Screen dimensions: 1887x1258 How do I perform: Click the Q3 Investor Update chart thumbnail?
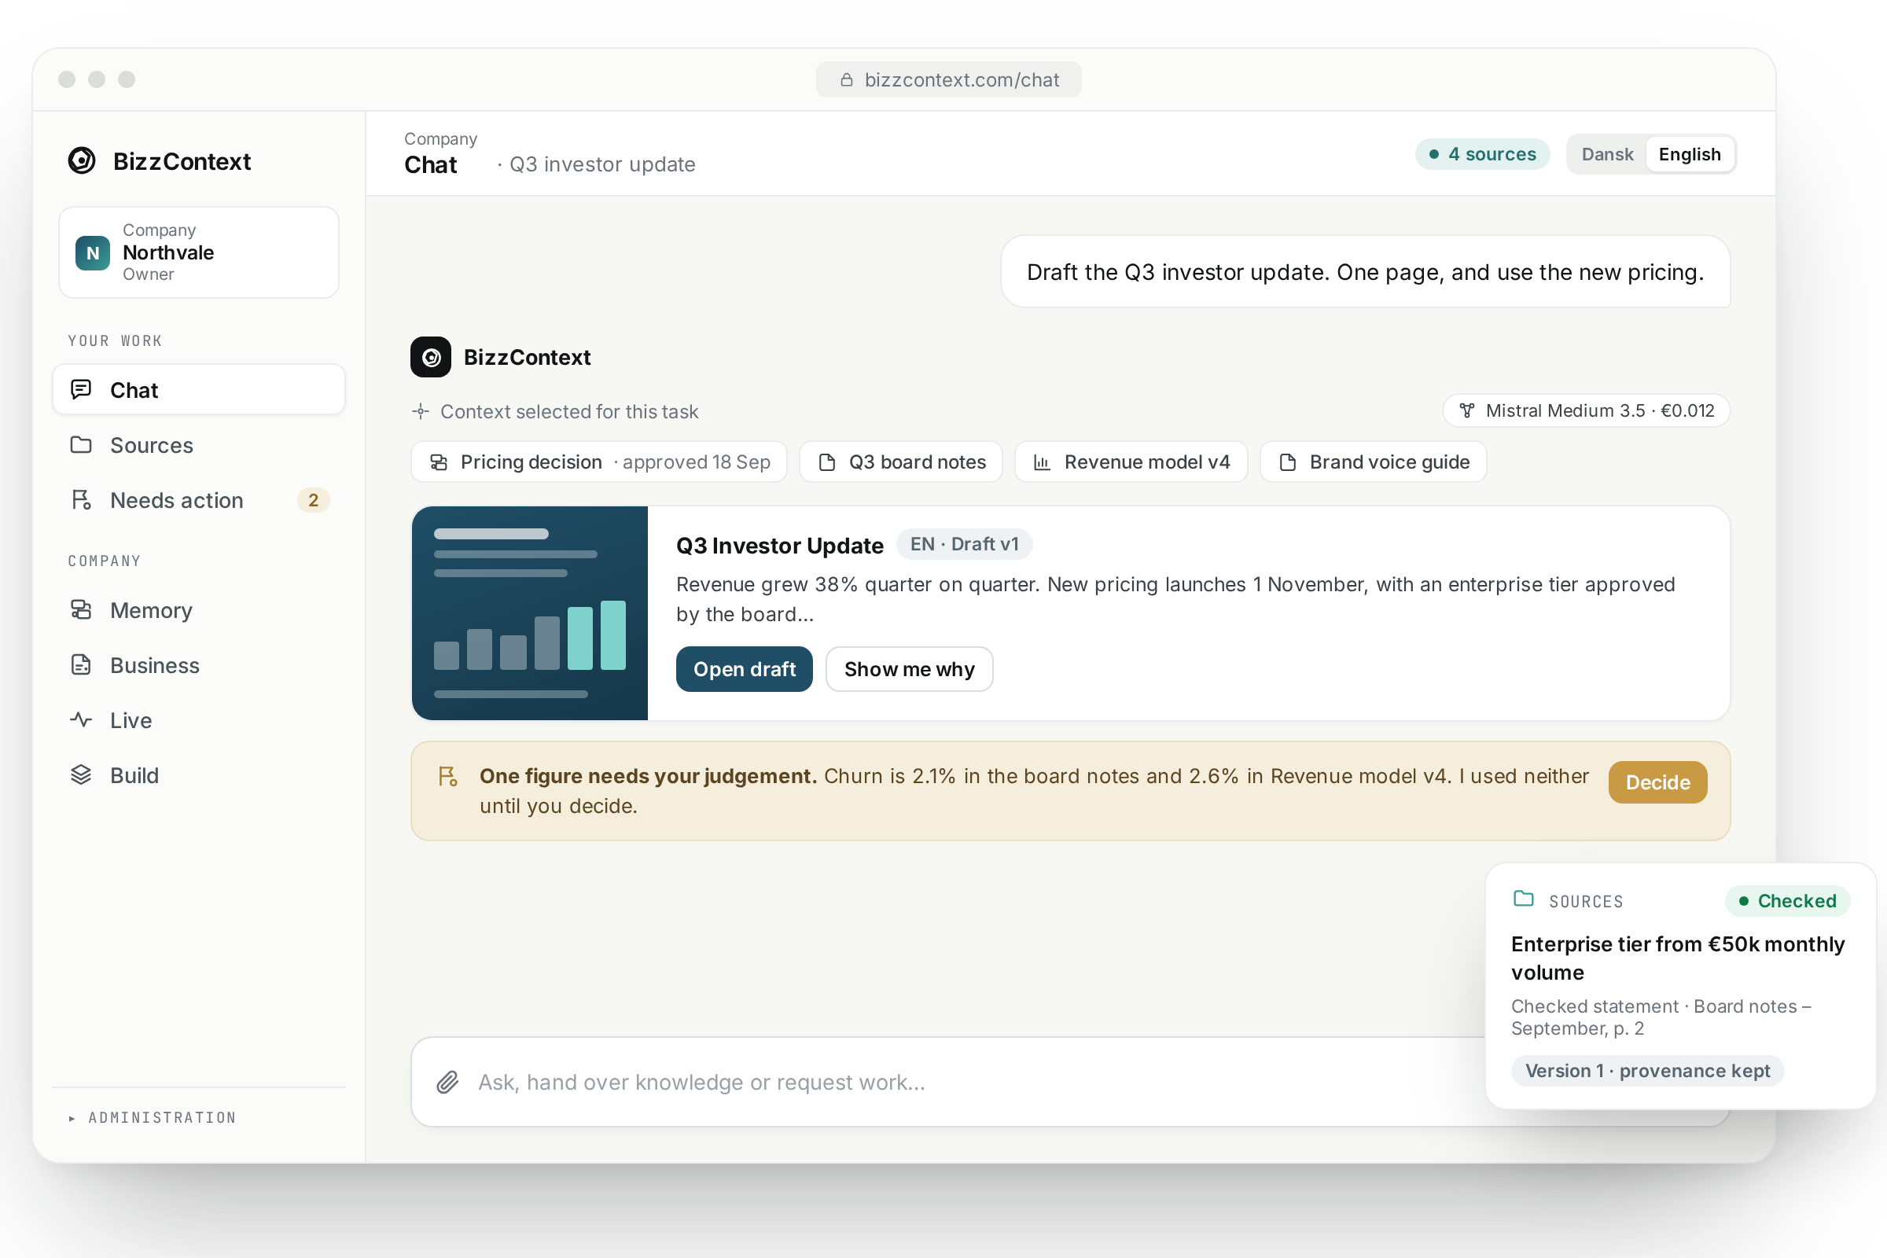[x=529, y=613]
